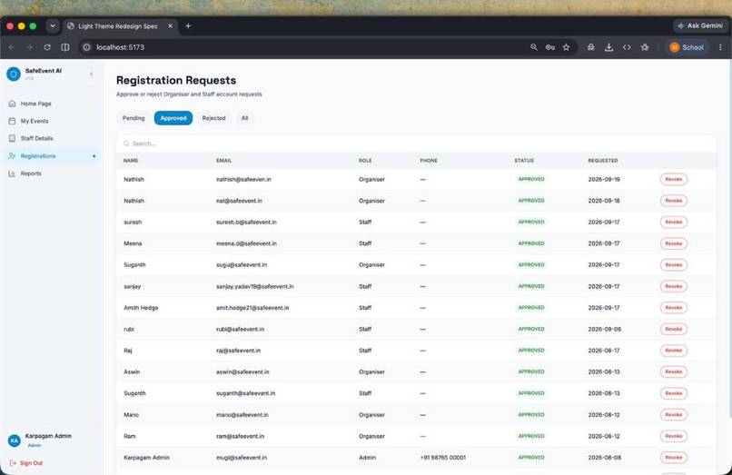This screenshot has width=732, height=475.
Task: Click the Sign Out arrow icon
Action: click(13, 463)
